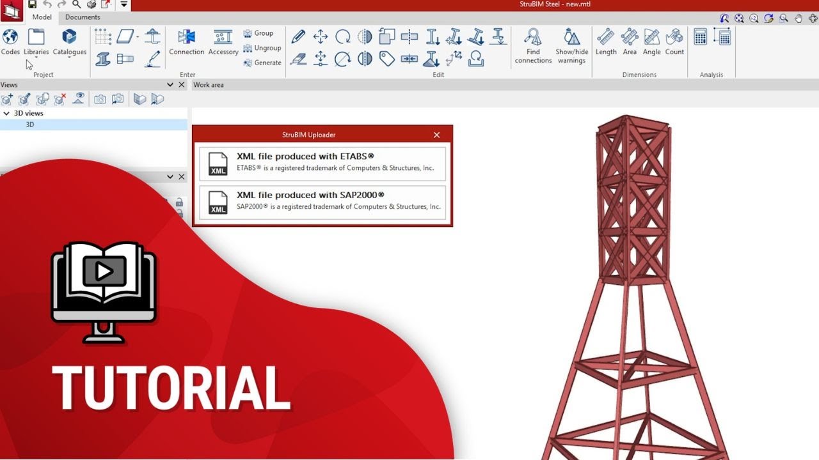
Task: Open the Catalogues dropdown
Action: 69,43
